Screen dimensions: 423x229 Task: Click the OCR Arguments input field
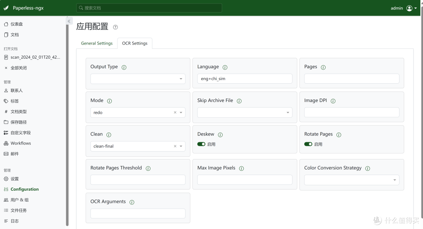(x=138, y=213)
